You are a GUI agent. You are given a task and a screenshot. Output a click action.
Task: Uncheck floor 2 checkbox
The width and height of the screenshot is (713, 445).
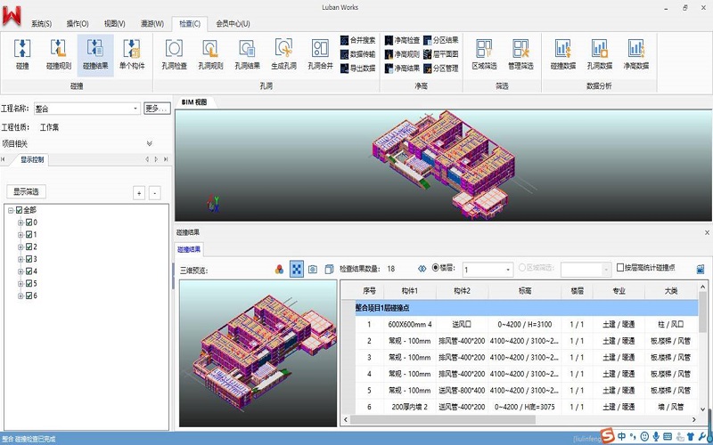[x=29, y=247]
